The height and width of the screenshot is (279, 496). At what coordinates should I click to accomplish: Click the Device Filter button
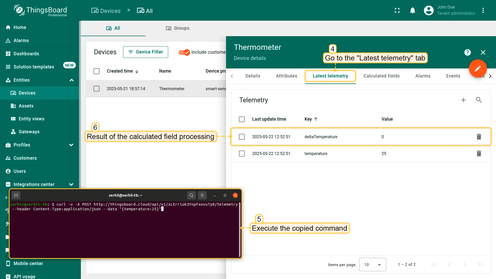[x=145, y=52]
